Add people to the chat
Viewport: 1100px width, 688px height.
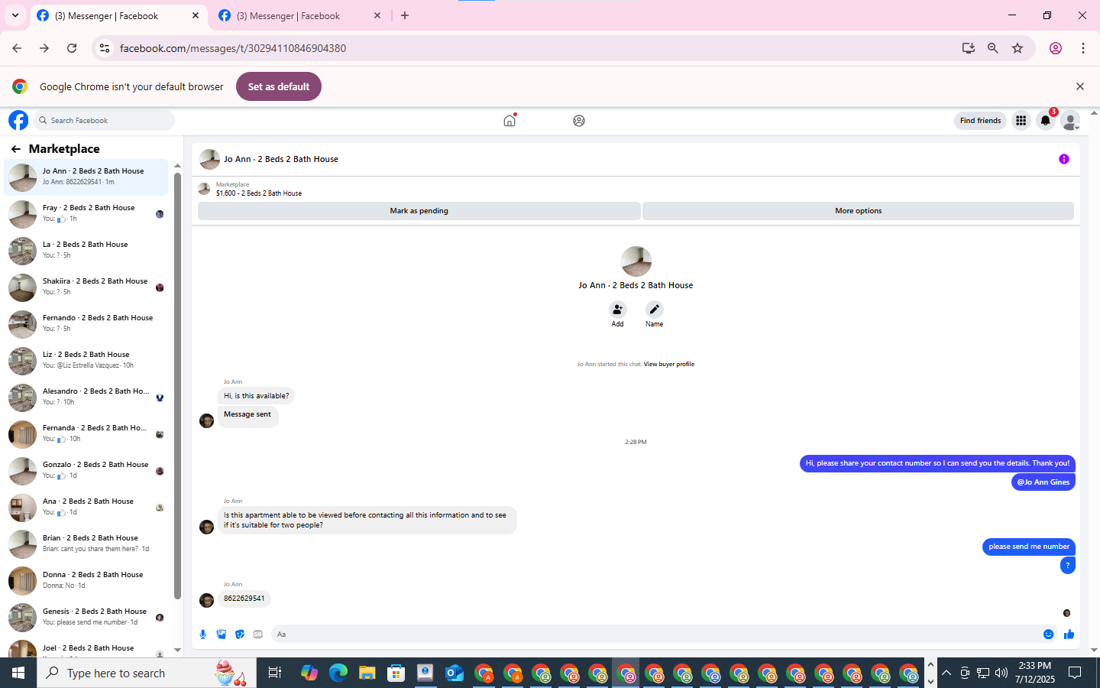(x=617, y=310)
